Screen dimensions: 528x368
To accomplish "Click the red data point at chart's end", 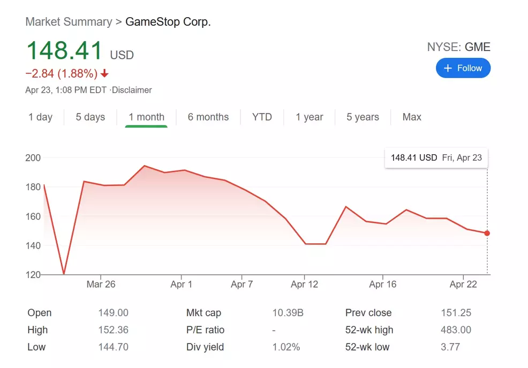I will [487, 233].
